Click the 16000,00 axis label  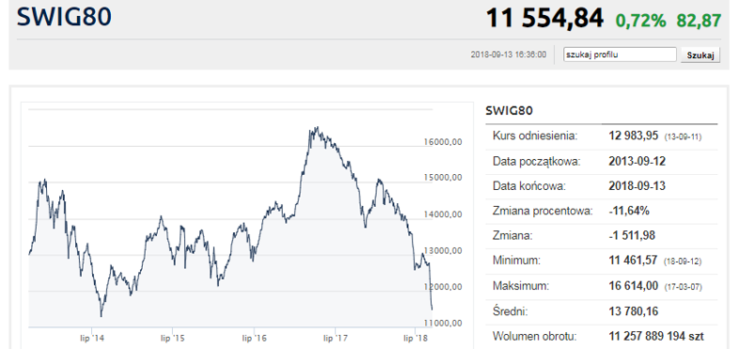[444, 141]
